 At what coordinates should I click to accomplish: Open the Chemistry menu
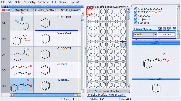pos(29,2)
